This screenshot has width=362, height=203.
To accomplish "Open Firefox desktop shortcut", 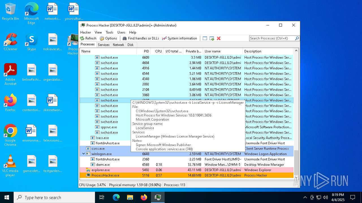I will point(10,103).
